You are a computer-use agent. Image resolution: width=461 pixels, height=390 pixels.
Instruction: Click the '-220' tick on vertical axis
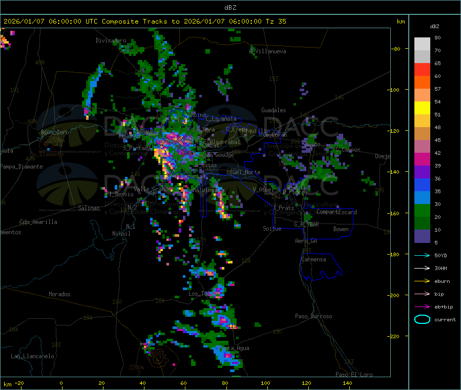click(394, 336)
